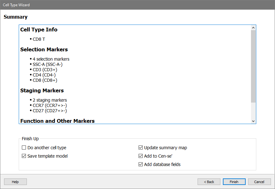Select the CD3 (CD3+) marker line
The width and height of the screenshot is (275, 189).
[45, 70]
